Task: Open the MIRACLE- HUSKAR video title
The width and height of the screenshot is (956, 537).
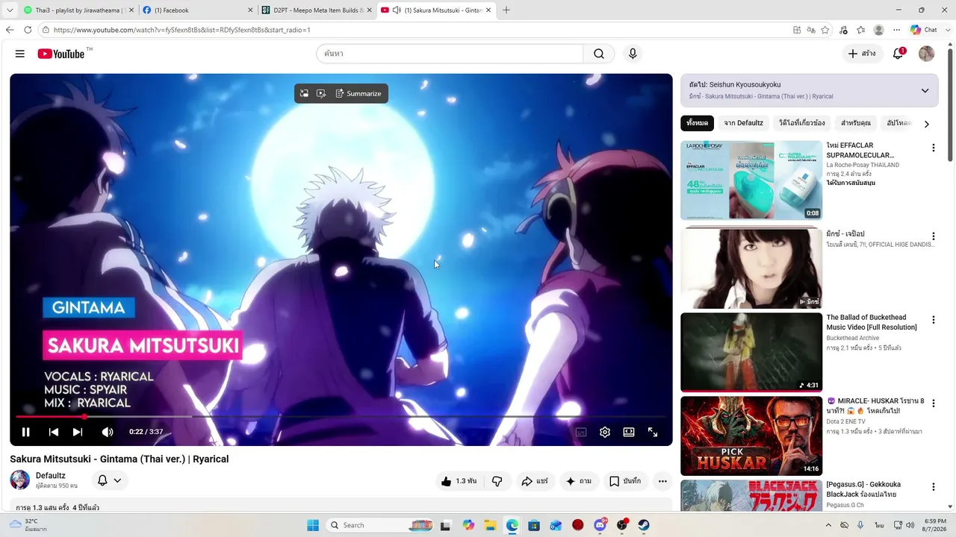Action: pyautogui.click(x=875, y=406)
